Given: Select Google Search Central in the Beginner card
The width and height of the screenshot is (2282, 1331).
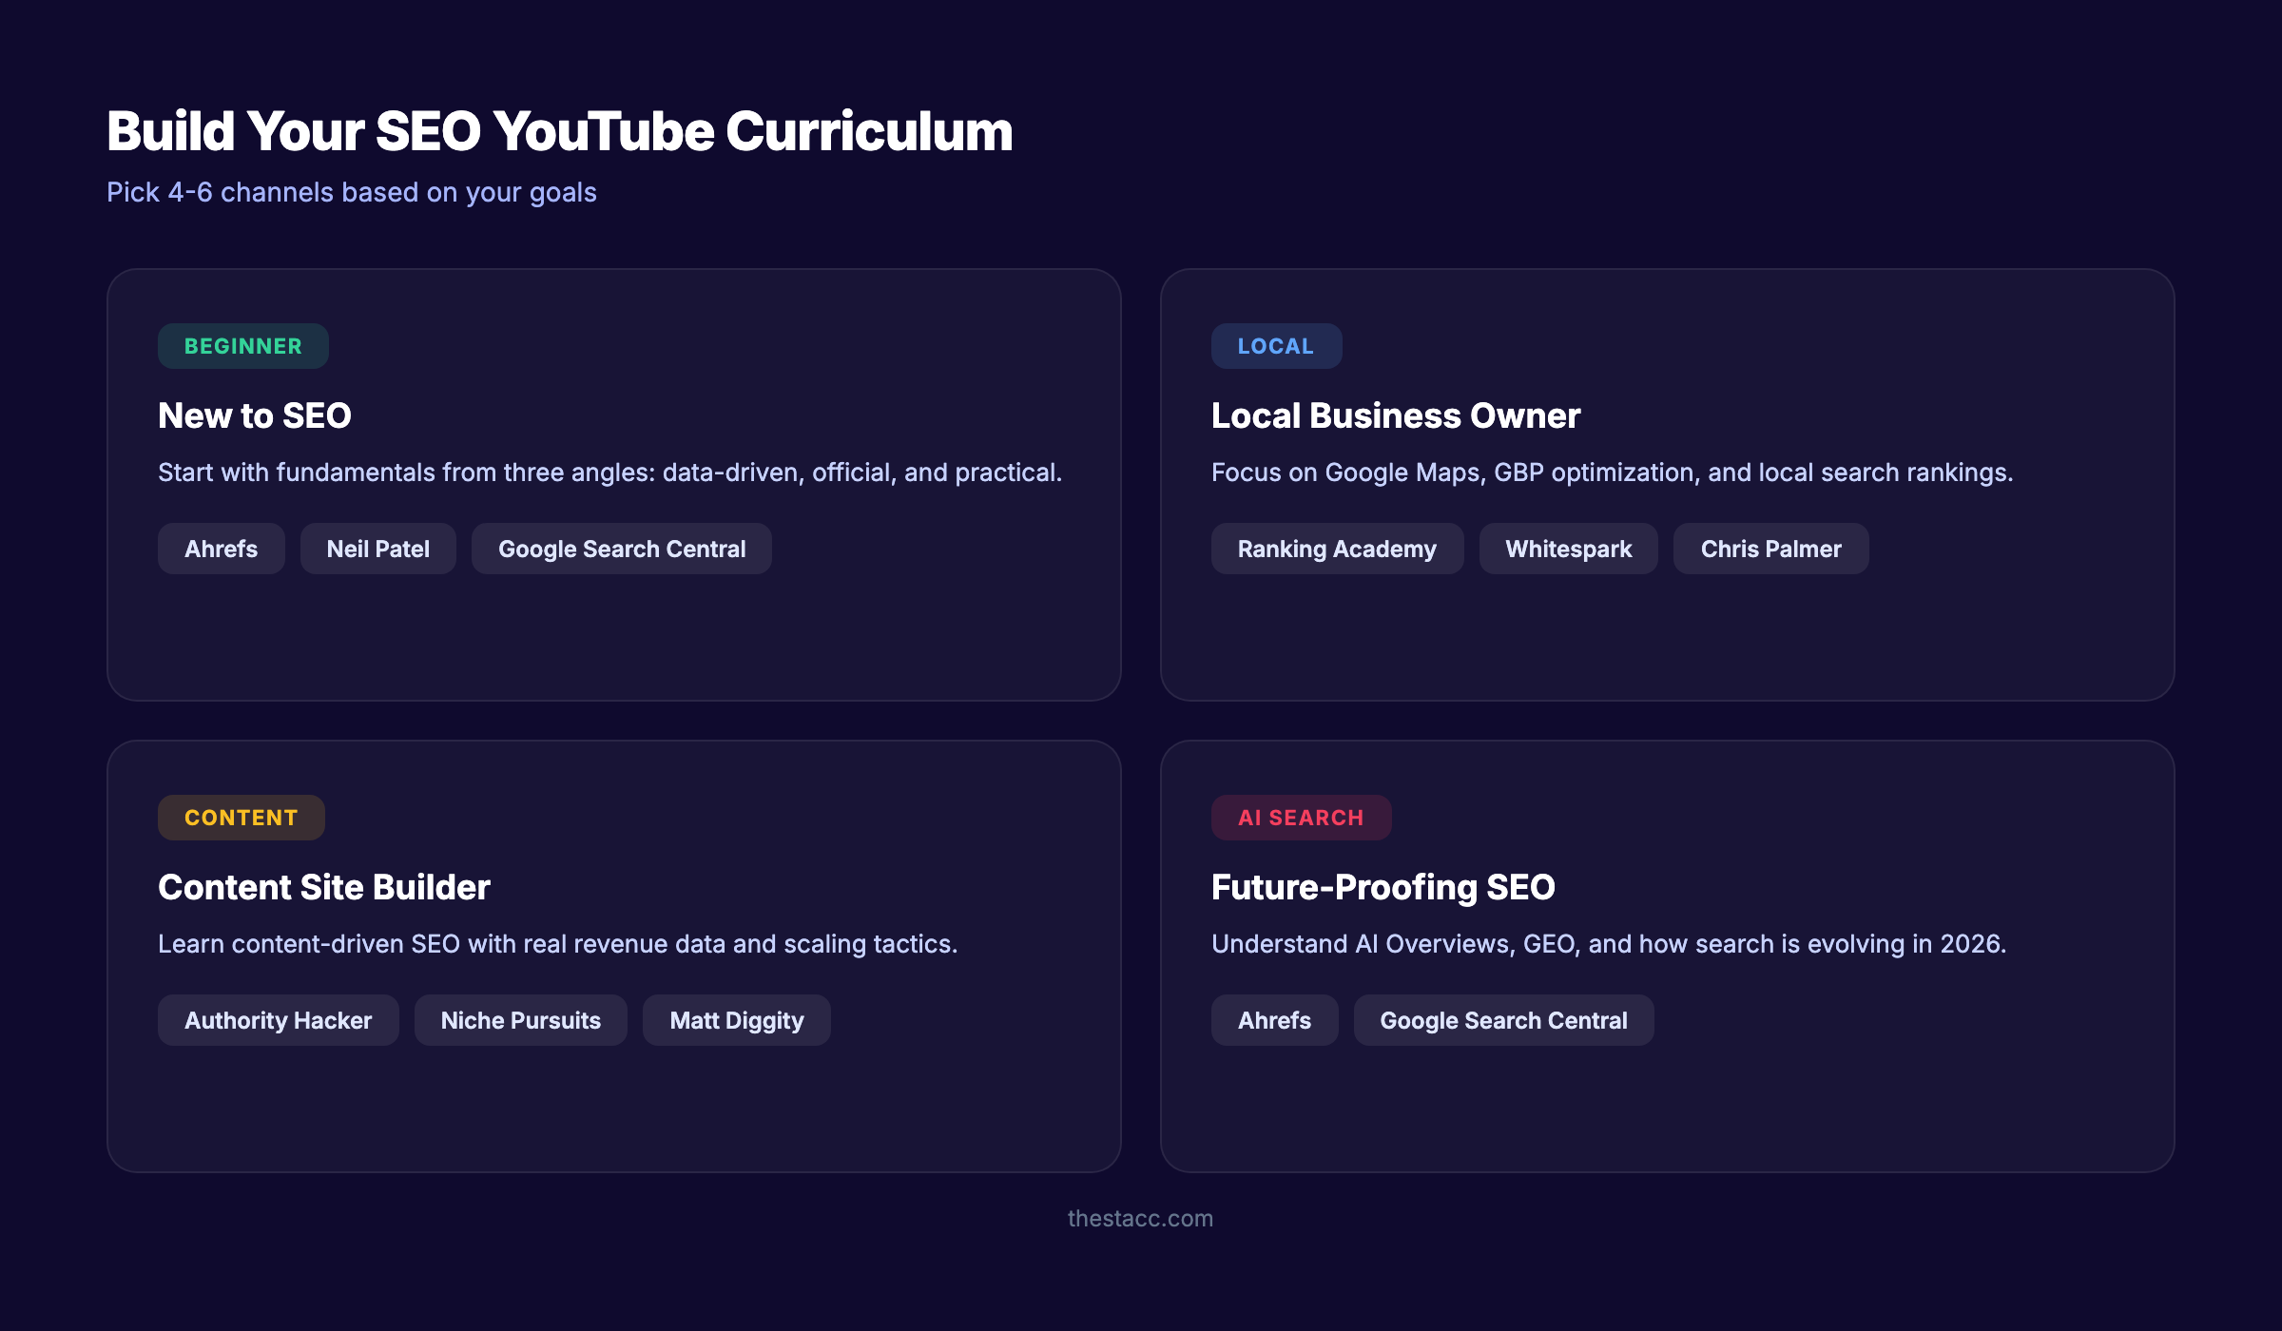Looking at the screenshot, I should click(x=622, y=549).
